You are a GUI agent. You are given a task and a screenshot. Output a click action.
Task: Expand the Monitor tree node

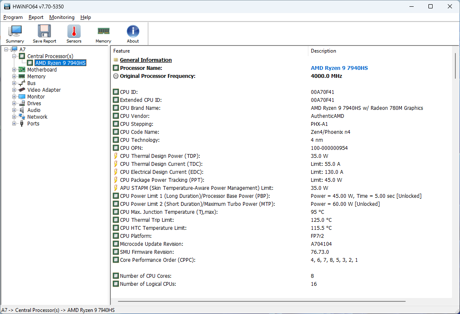pyautogui.click(x=14, y=96)
